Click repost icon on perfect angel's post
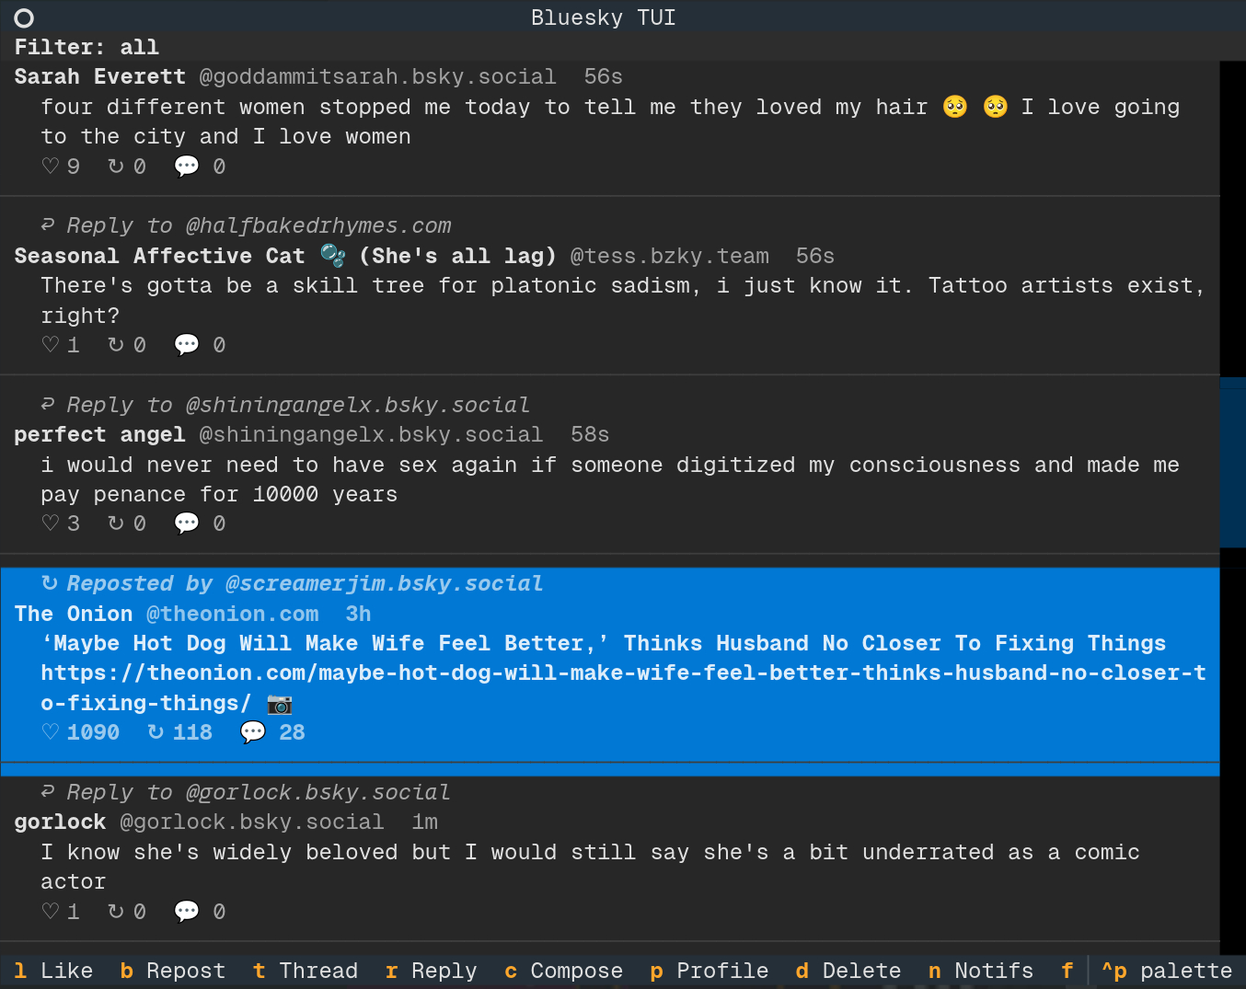The image size is (1246, 989). 116,523
